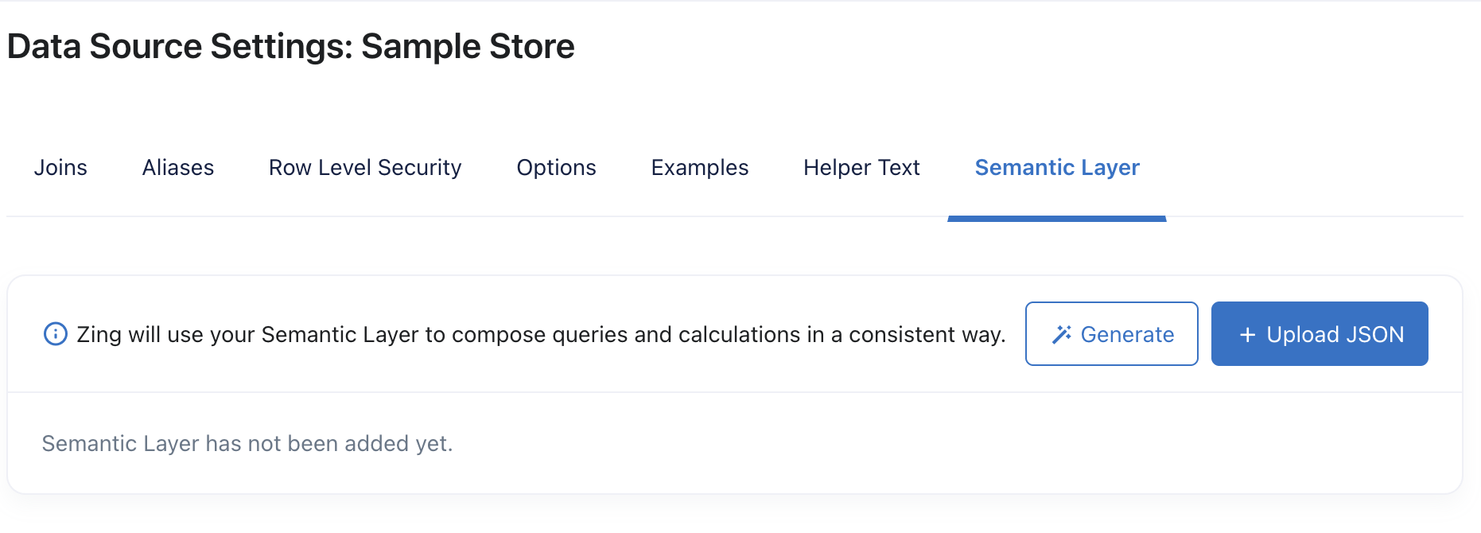Click the empty area beside the empty-state message
Image resolution: width=1481 pixels, height=533 pixels.
(954, 444)
